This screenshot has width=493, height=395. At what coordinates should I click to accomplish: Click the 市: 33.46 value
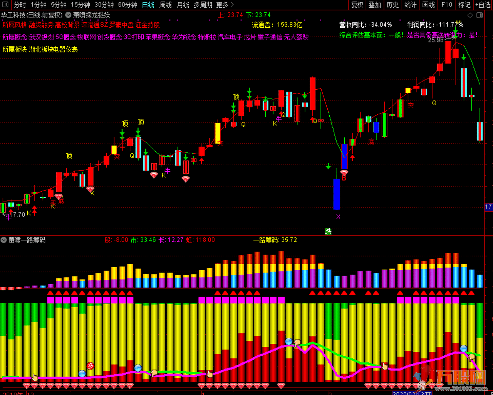(x=143, y=240)
